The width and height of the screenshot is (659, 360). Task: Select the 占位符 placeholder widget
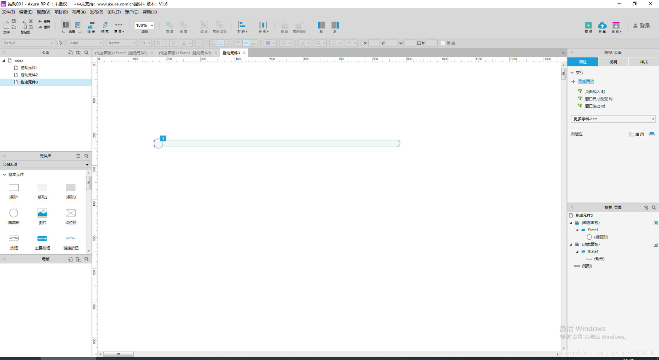(71, 216)
